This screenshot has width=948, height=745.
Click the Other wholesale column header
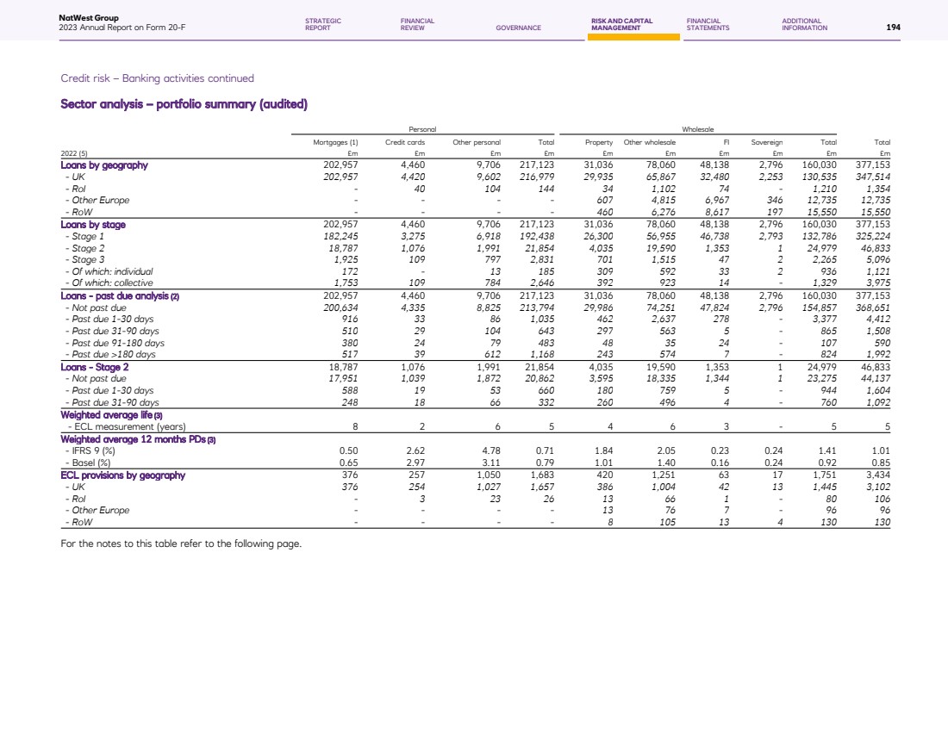point(649,141)
